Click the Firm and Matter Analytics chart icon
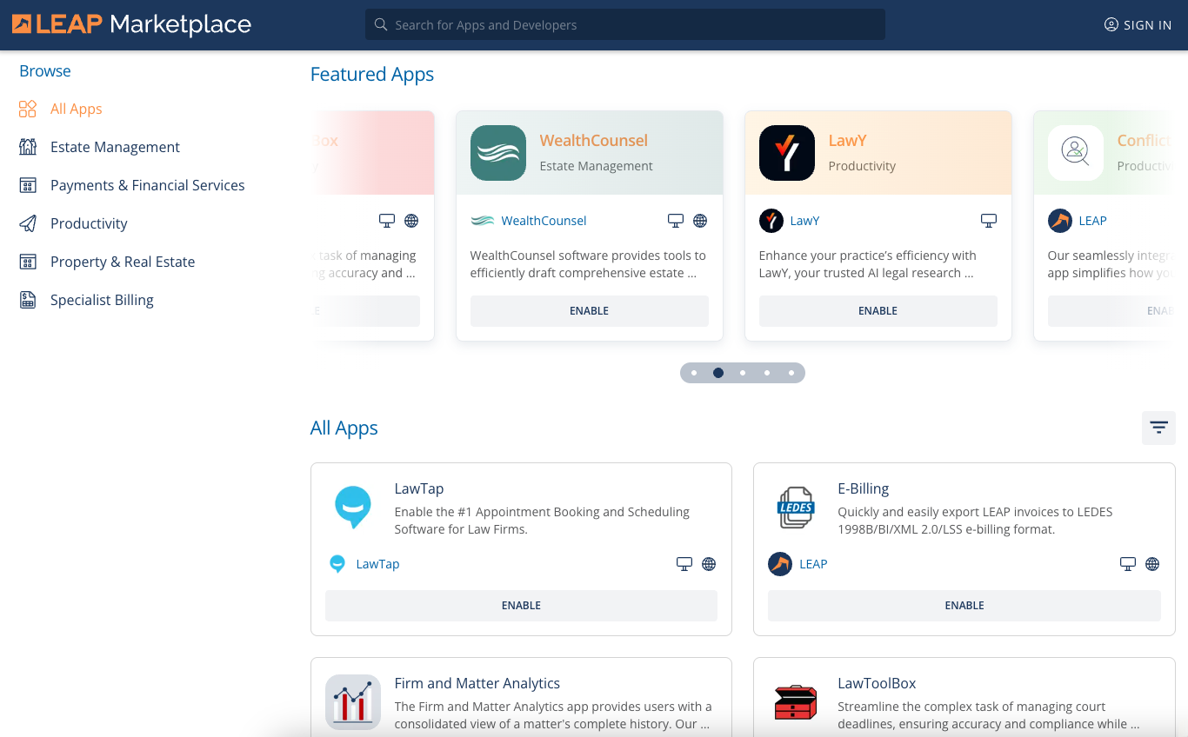The width and height of the screenshot is (1188, 737). 353,702
